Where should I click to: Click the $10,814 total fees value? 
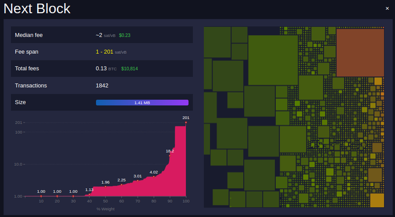(x=129, y=69)
